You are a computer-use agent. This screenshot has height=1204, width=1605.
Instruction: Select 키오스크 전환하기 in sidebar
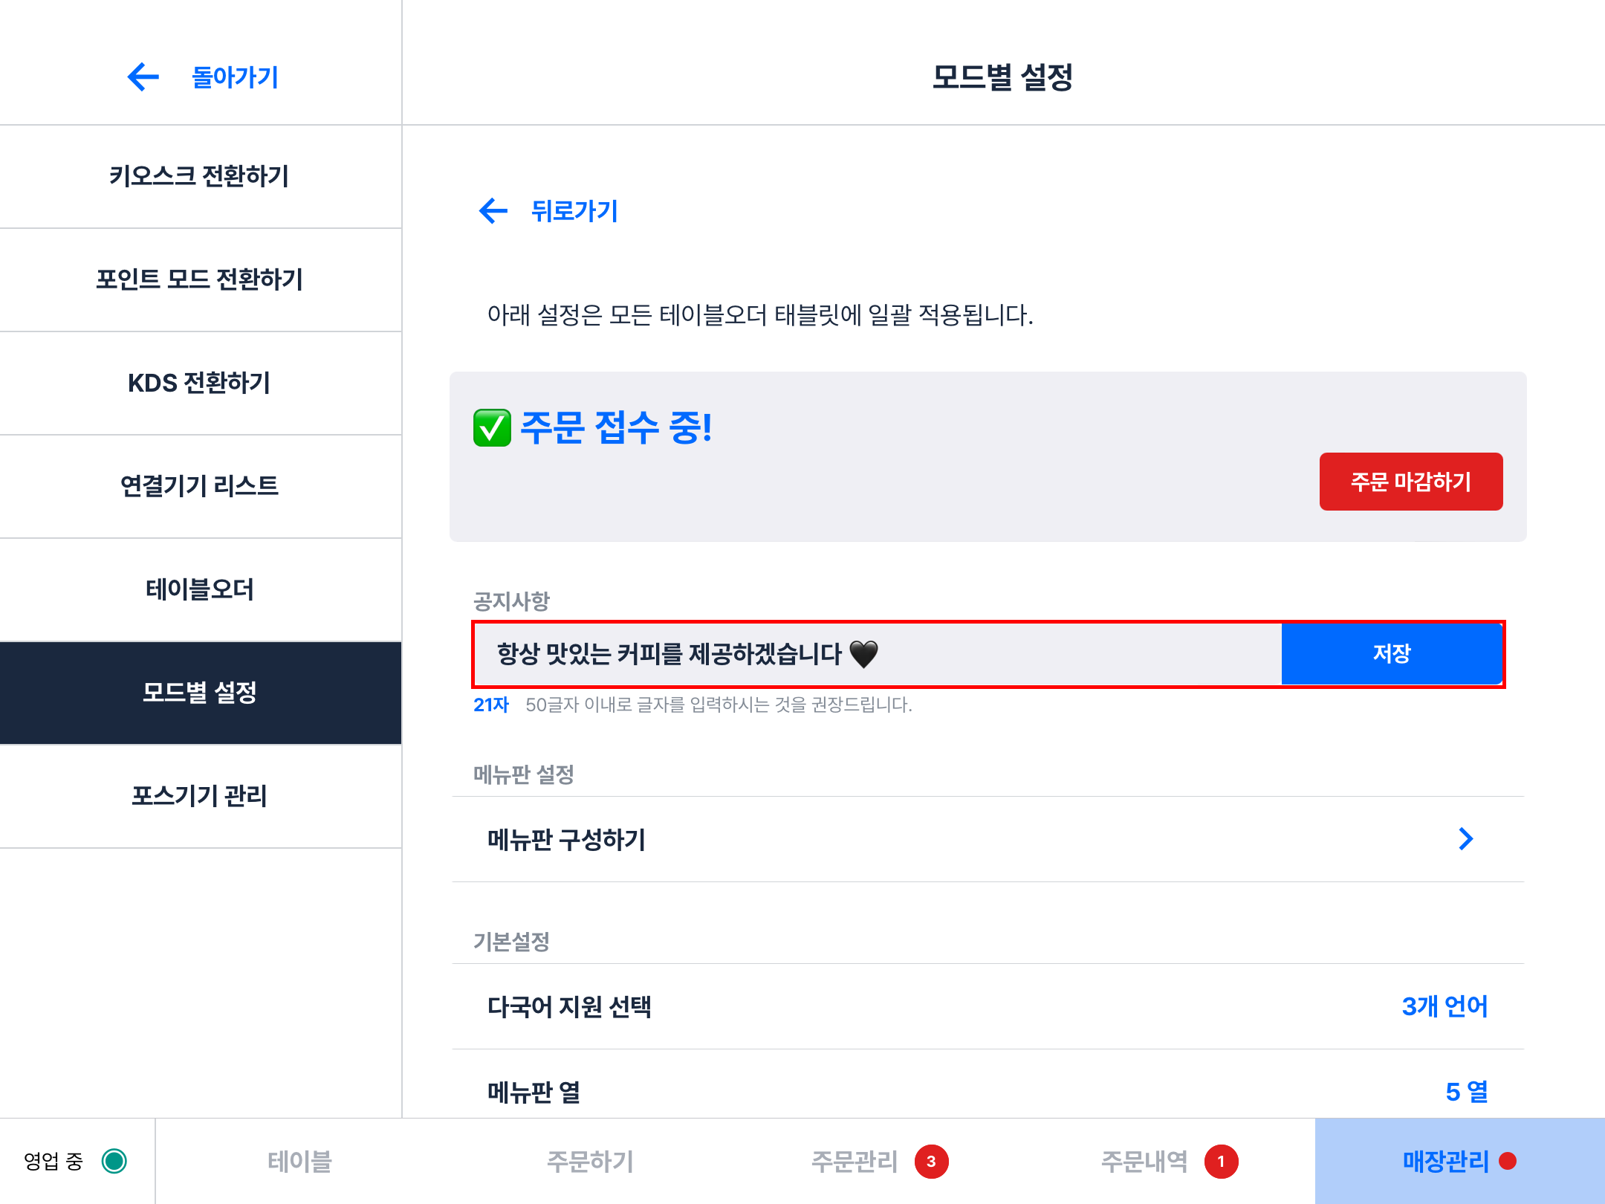click(199, 176)
